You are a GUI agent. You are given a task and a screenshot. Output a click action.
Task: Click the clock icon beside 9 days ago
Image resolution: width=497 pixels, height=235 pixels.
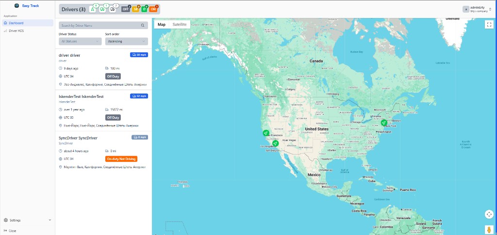[x=61, y=68]
